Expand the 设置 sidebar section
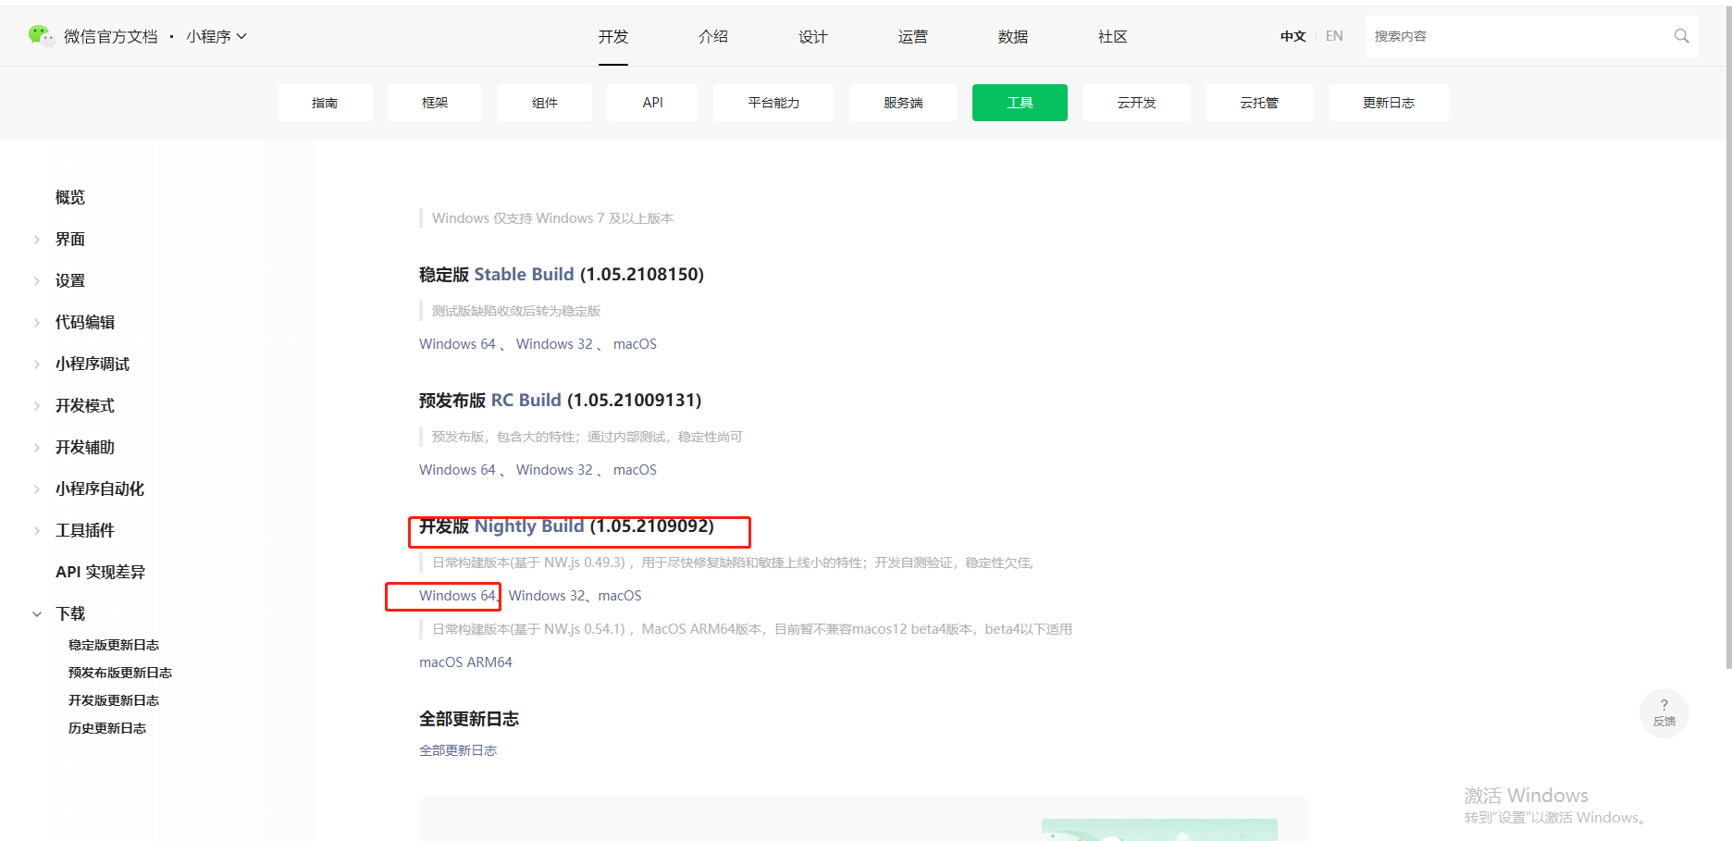 [x=37, y=280]
